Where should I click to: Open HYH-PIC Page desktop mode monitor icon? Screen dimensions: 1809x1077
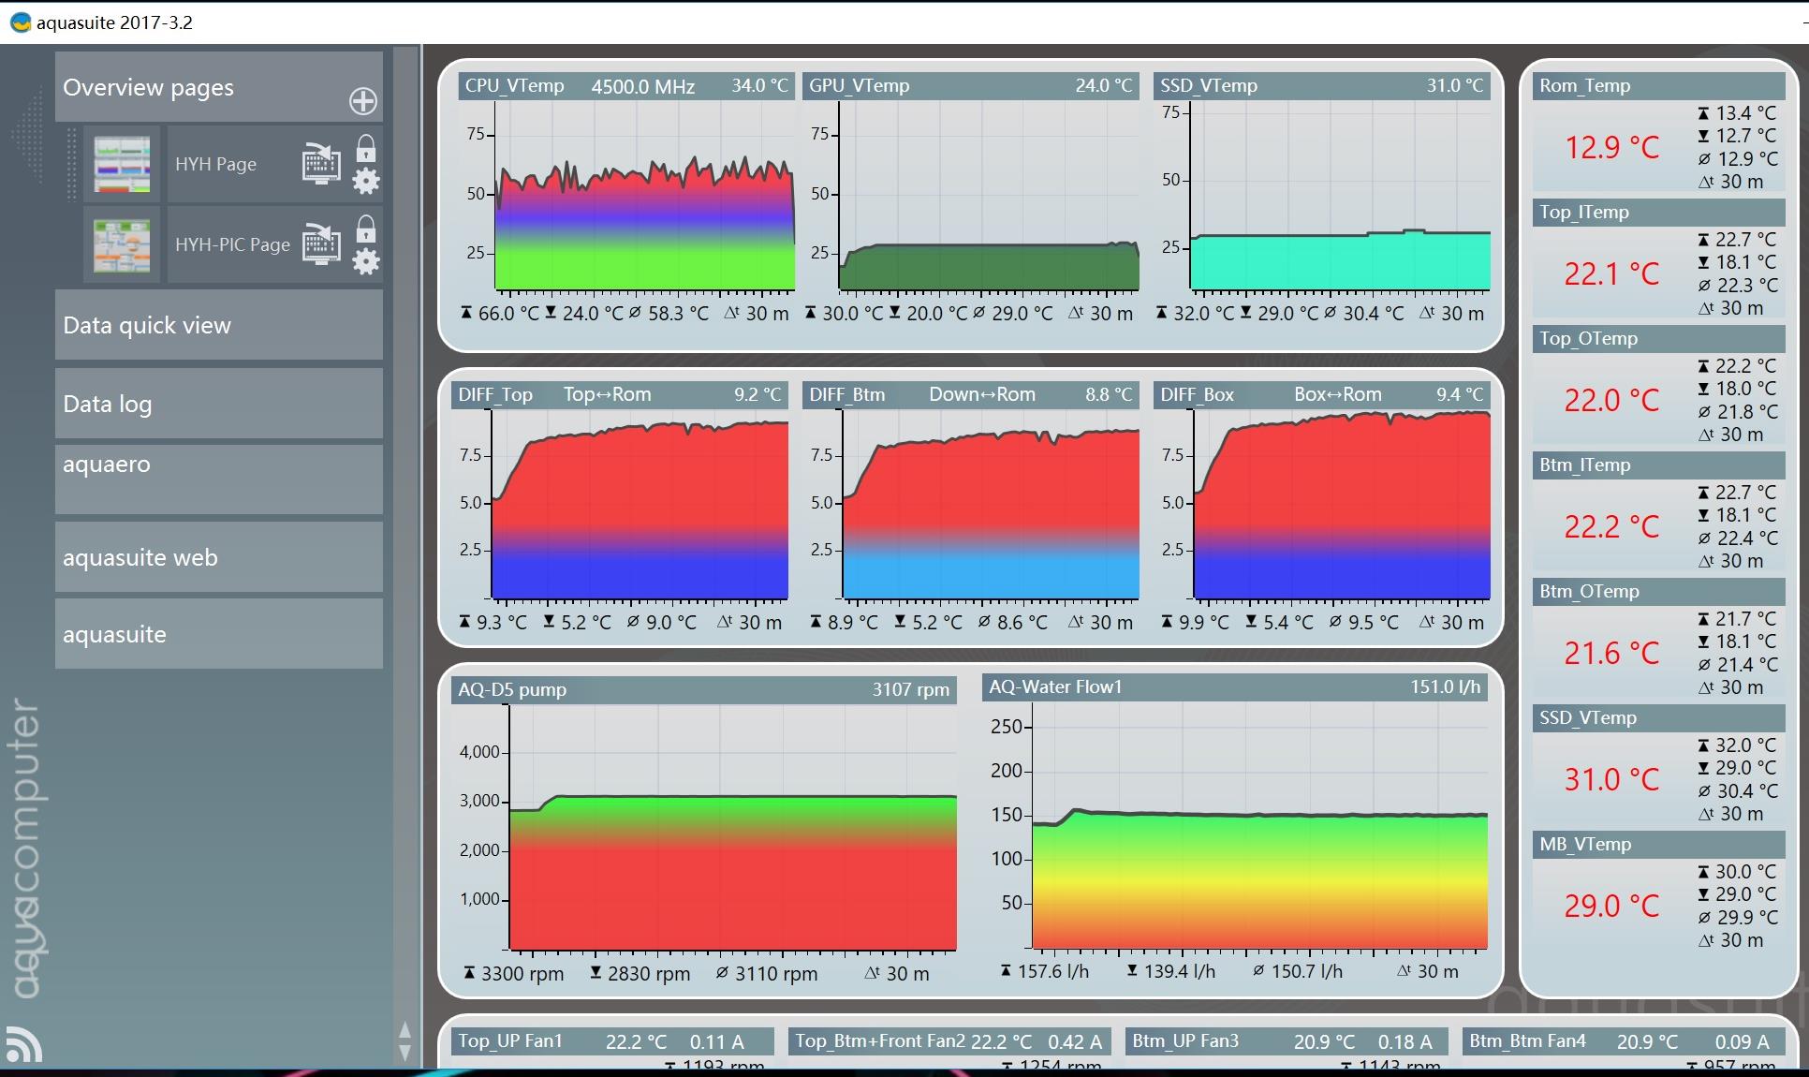tap(321, 243)
